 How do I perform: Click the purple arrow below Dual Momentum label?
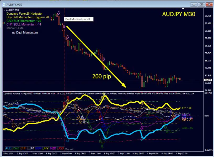coord(63,26)
